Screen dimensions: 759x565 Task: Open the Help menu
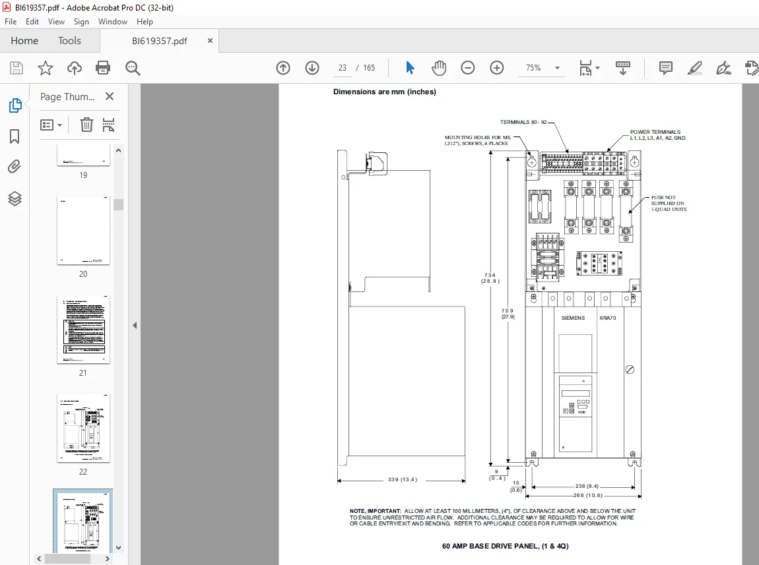(x=145, y=22)
